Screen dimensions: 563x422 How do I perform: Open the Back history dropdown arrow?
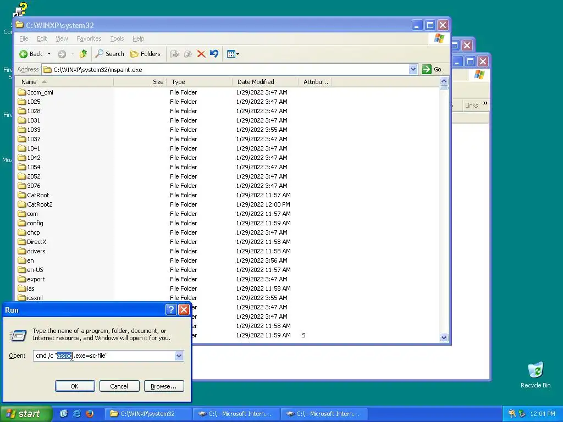tap(49, 54)
